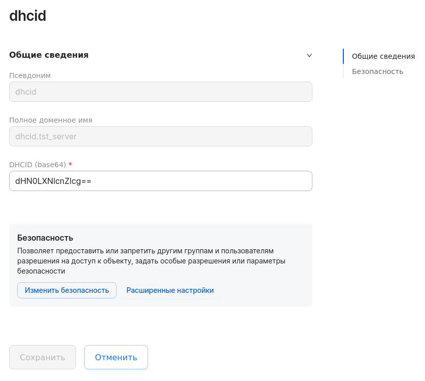Click the required asterisk next to DHCID
425x381 pixels.
click(69, 164)
